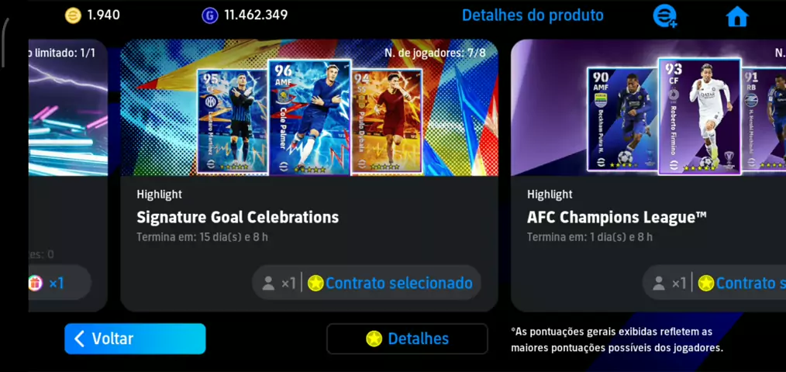This screenshot has height=372, width=786.
Task: Tap the gift box icon on left card
Action: point(35,283)
